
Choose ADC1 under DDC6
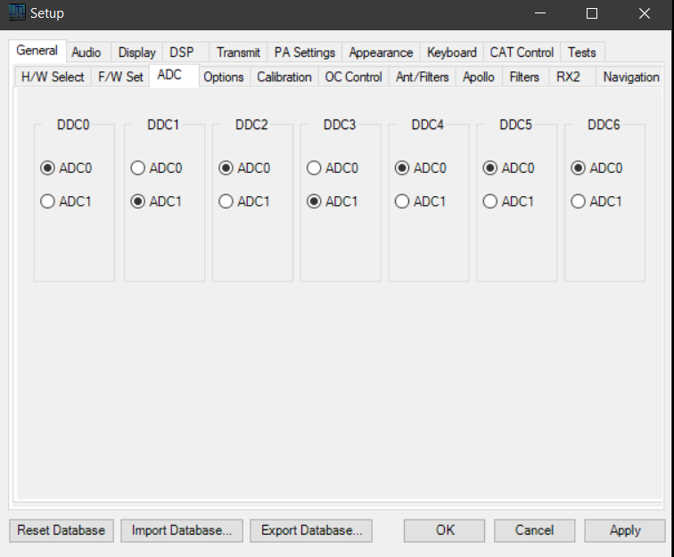coord(579,201)
